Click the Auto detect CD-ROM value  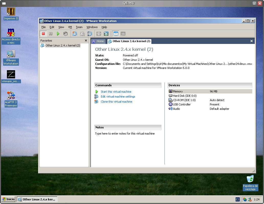[217, 100]
